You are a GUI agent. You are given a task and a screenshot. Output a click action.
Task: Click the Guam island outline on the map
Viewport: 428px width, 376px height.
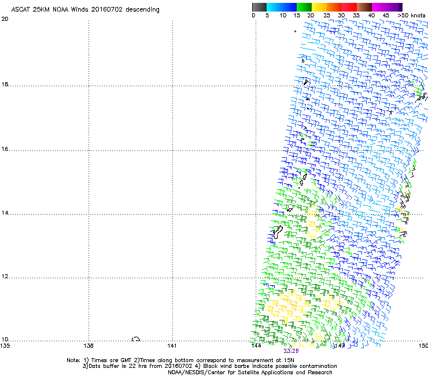click(278, 232)
